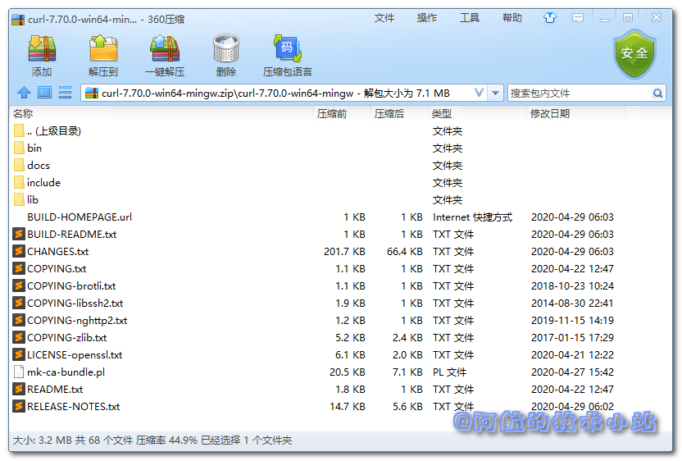Viewport: 682px width, 461px height.
Task: Click the 安全 green shield badge
Action: 634,54
